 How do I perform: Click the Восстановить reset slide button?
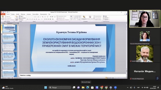coord(22,18)
